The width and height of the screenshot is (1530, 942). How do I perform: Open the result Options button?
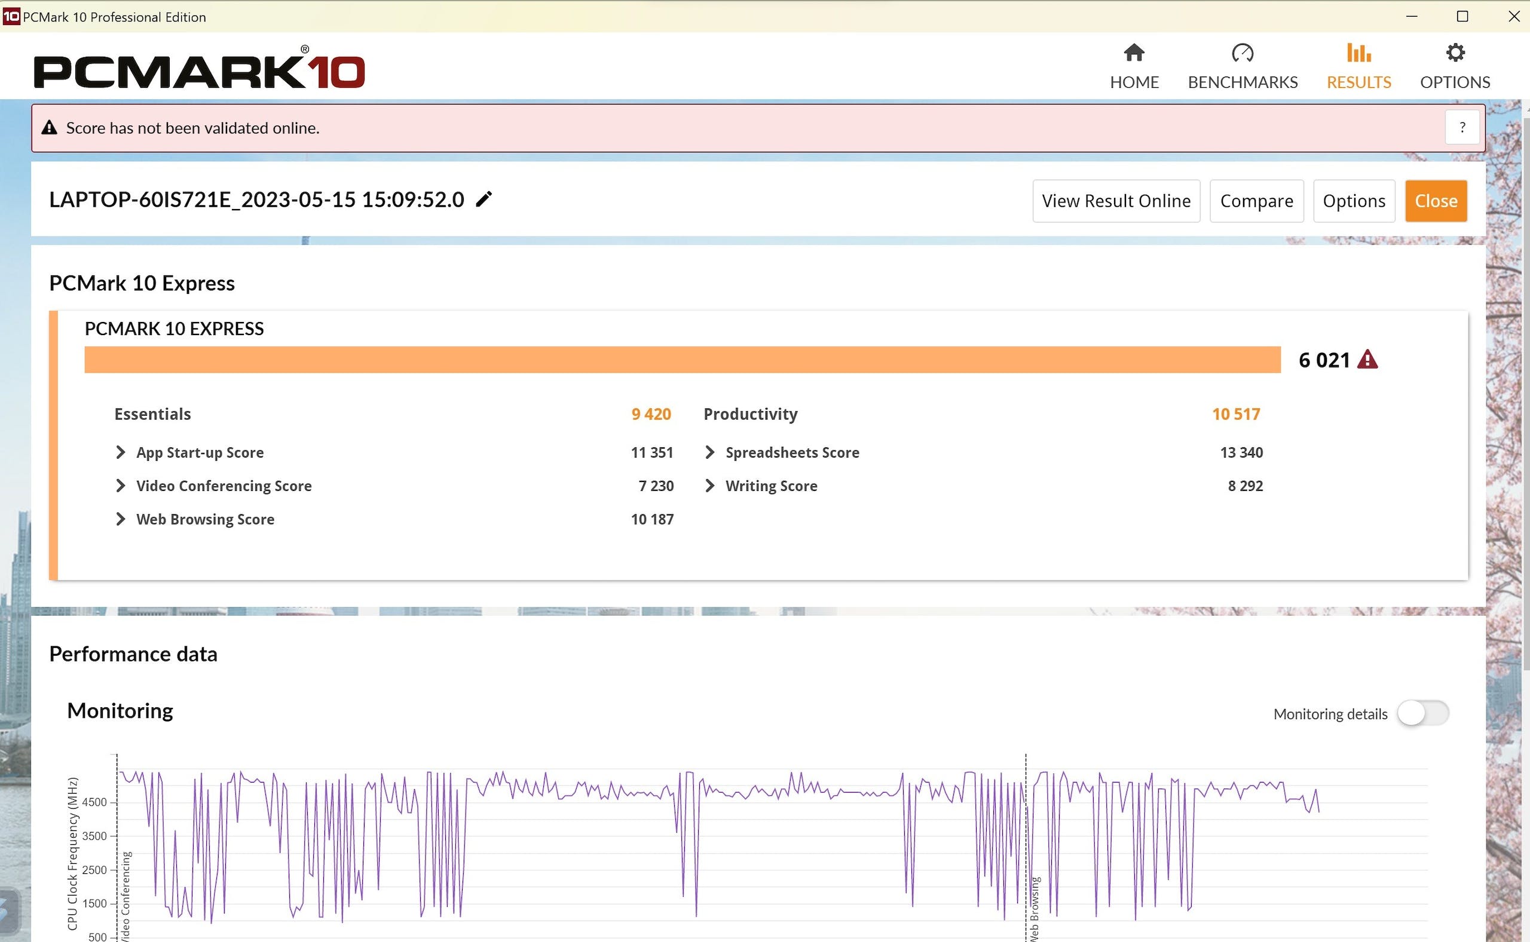pos(1354,201)
